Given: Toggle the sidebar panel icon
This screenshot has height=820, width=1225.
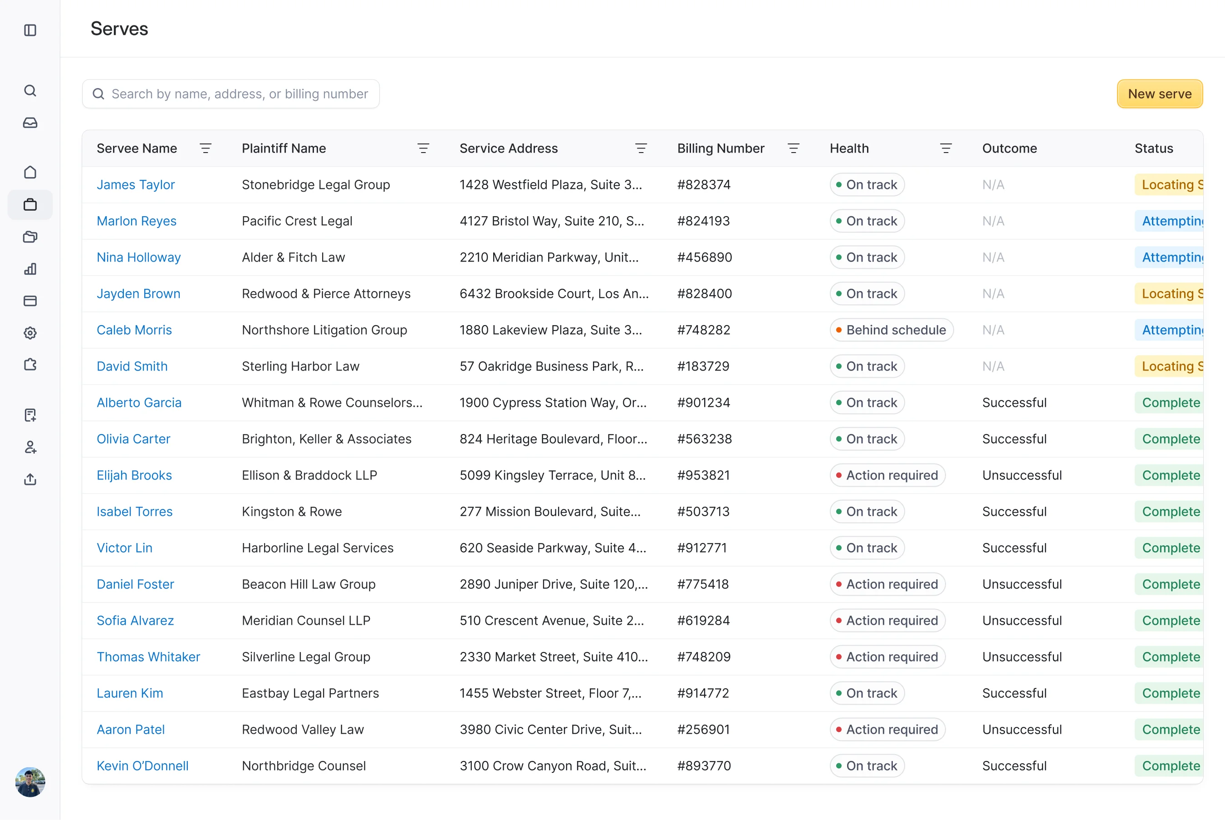Looking at the screenshot, I should 30,30.
